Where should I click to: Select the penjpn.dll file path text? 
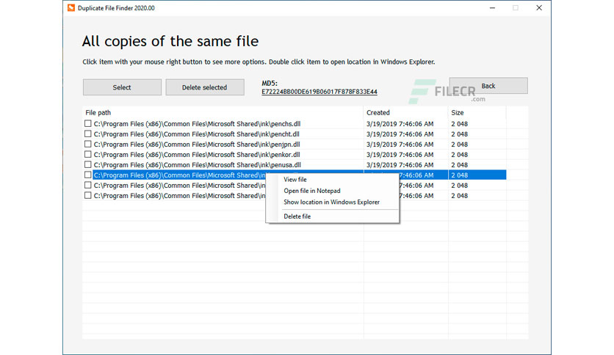[x=197, y=144]
